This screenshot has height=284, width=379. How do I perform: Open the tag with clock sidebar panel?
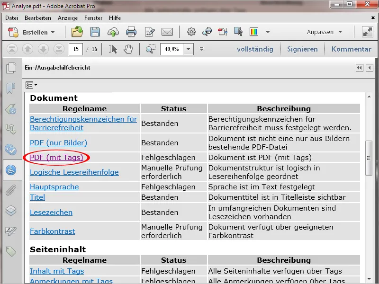[x=11, y=109]
